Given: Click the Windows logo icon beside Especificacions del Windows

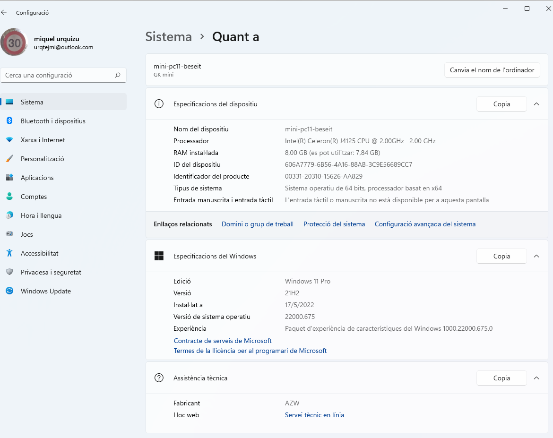Looking at the screenshot, I should 159,256.
